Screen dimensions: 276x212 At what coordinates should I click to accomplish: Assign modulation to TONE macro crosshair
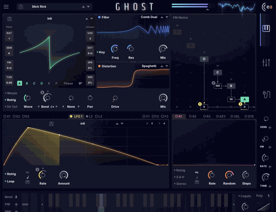(270, 186)
